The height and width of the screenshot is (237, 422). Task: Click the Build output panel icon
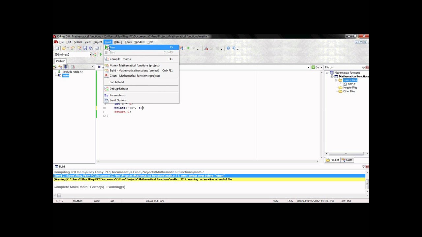coord(56,167)
